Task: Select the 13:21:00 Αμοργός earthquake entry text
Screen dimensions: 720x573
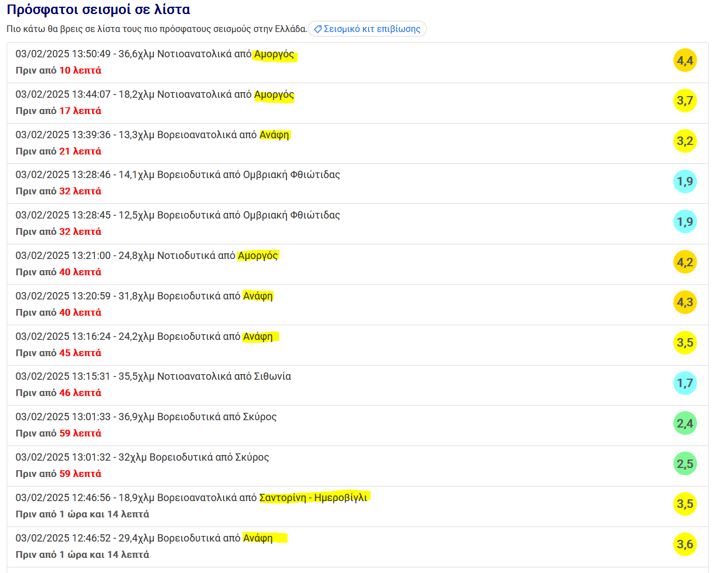Action: (147, 256)
